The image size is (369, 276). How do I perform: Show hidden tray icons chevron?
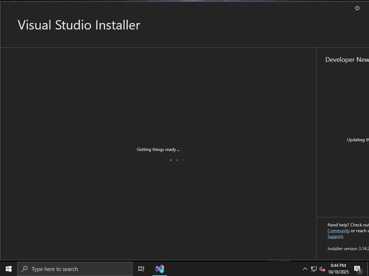[305, 269]
